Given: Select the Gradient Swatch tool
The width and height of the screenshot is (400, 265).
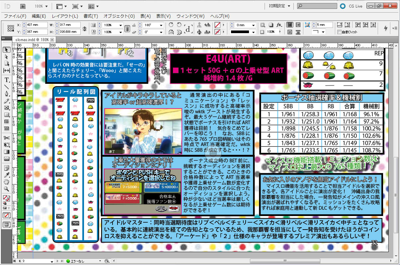Looking at the screenshot, I should pyautogui.click(x=6, y=152).
